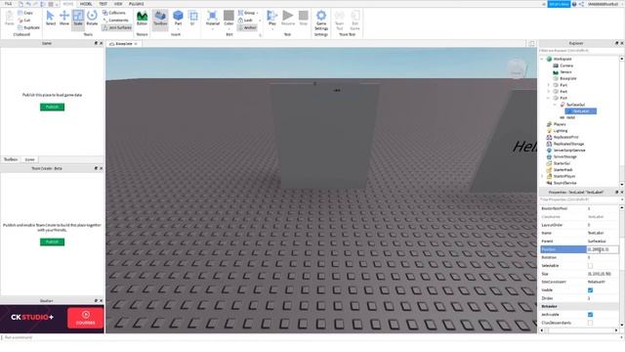Toggle Join Surfaces option
Image resolution: width=625 pixels, height=352 pixels.
117,27
